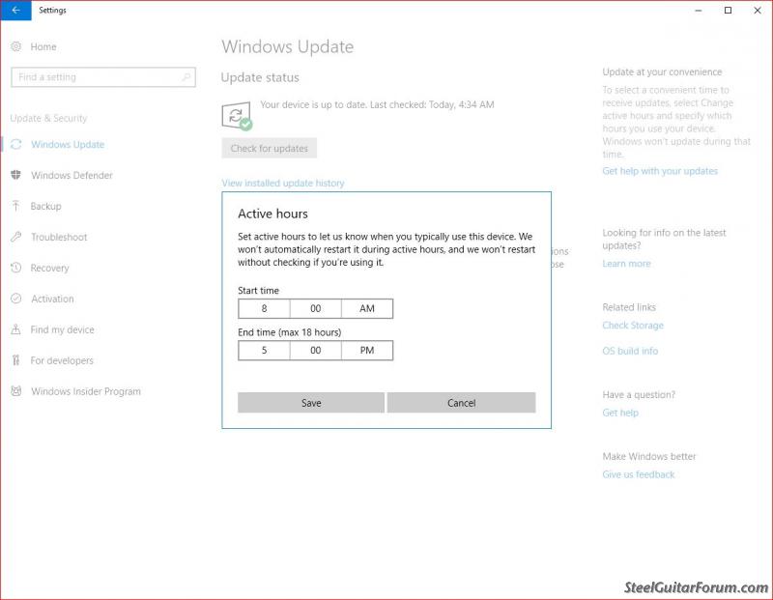The height and width of the screenshot is (600, 773).
Task: Open End time PM selector
Action: pyautogui.click(x=367, y=351)
